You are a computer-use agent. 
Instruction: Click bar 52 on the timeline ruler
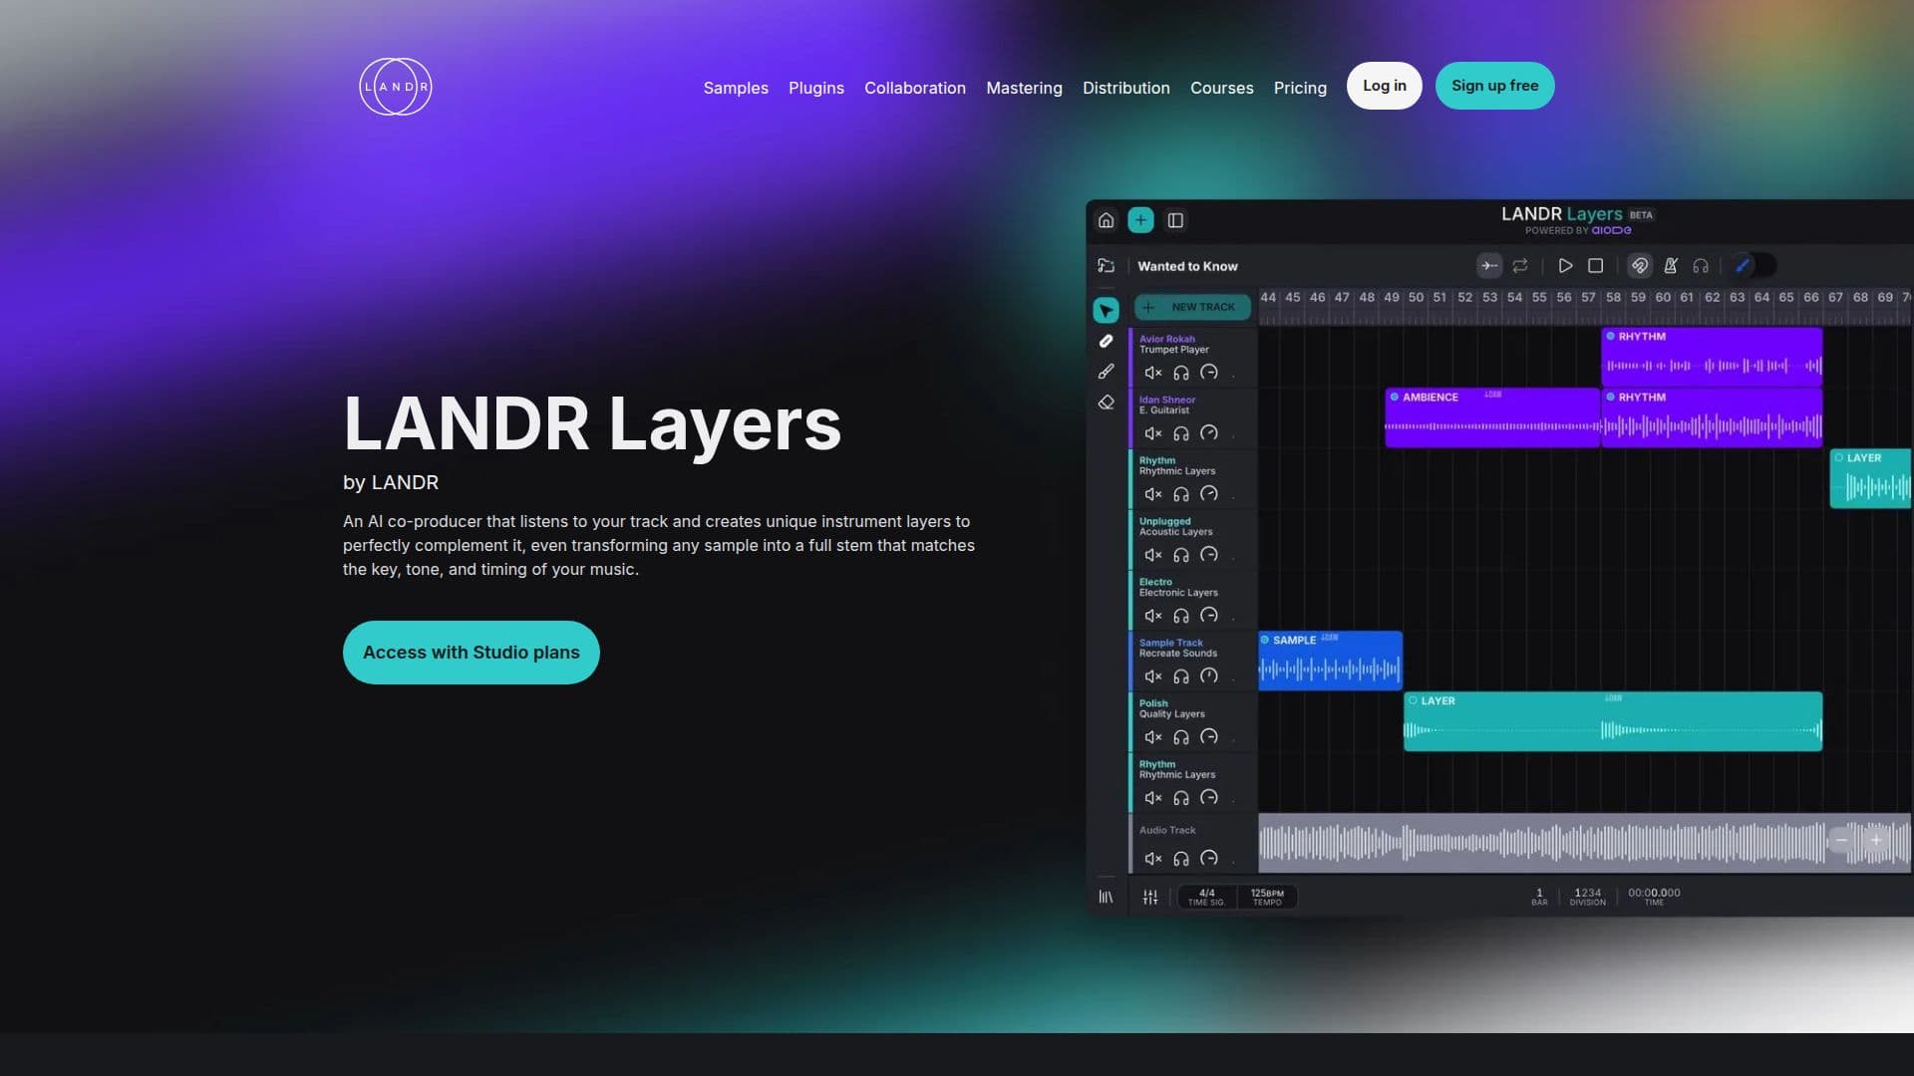1464,297
